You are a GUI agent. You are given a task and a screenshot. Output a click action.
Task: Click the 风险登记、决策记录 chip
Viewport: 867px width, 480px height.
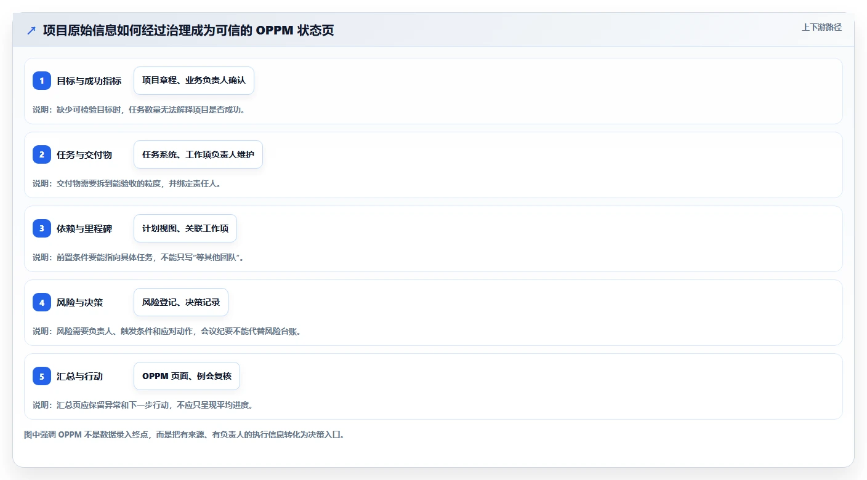[181, 302]
